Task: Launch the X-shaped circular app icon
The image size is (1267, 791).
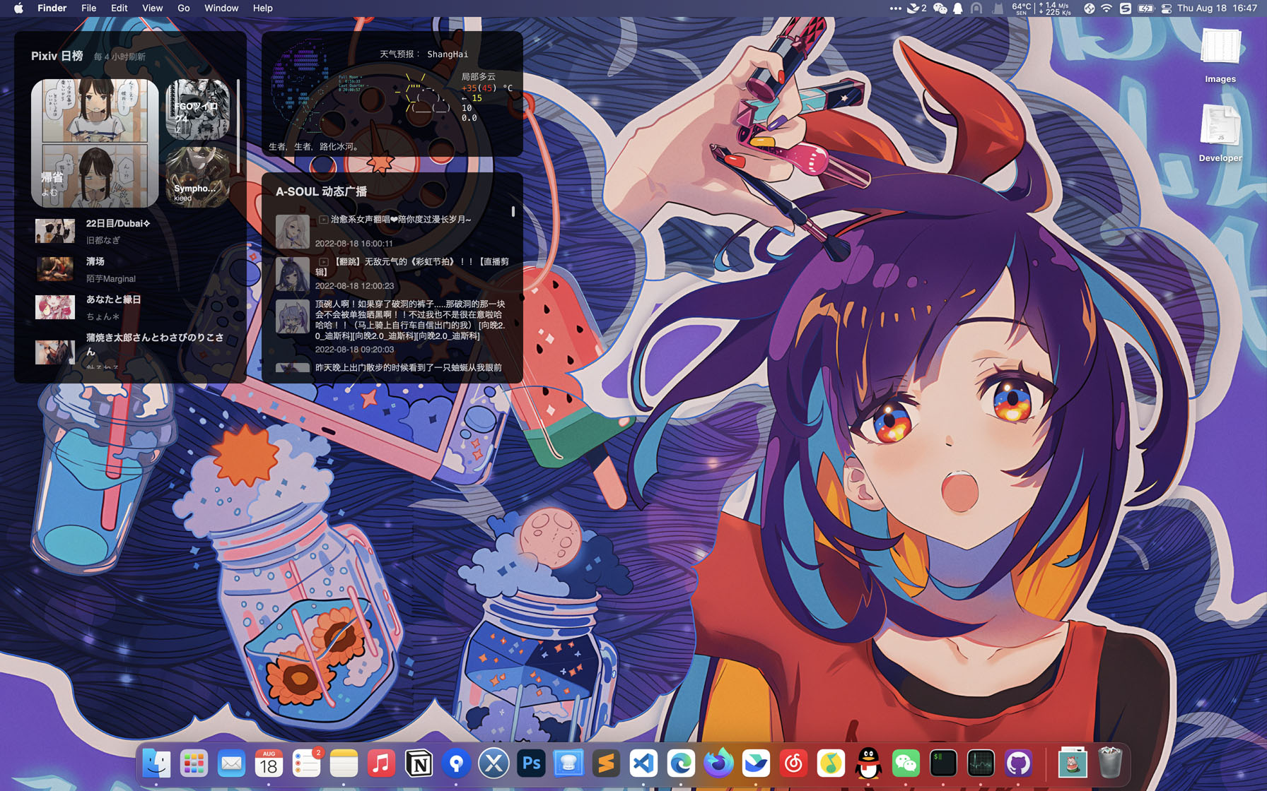Action: [x=494, y=763]
